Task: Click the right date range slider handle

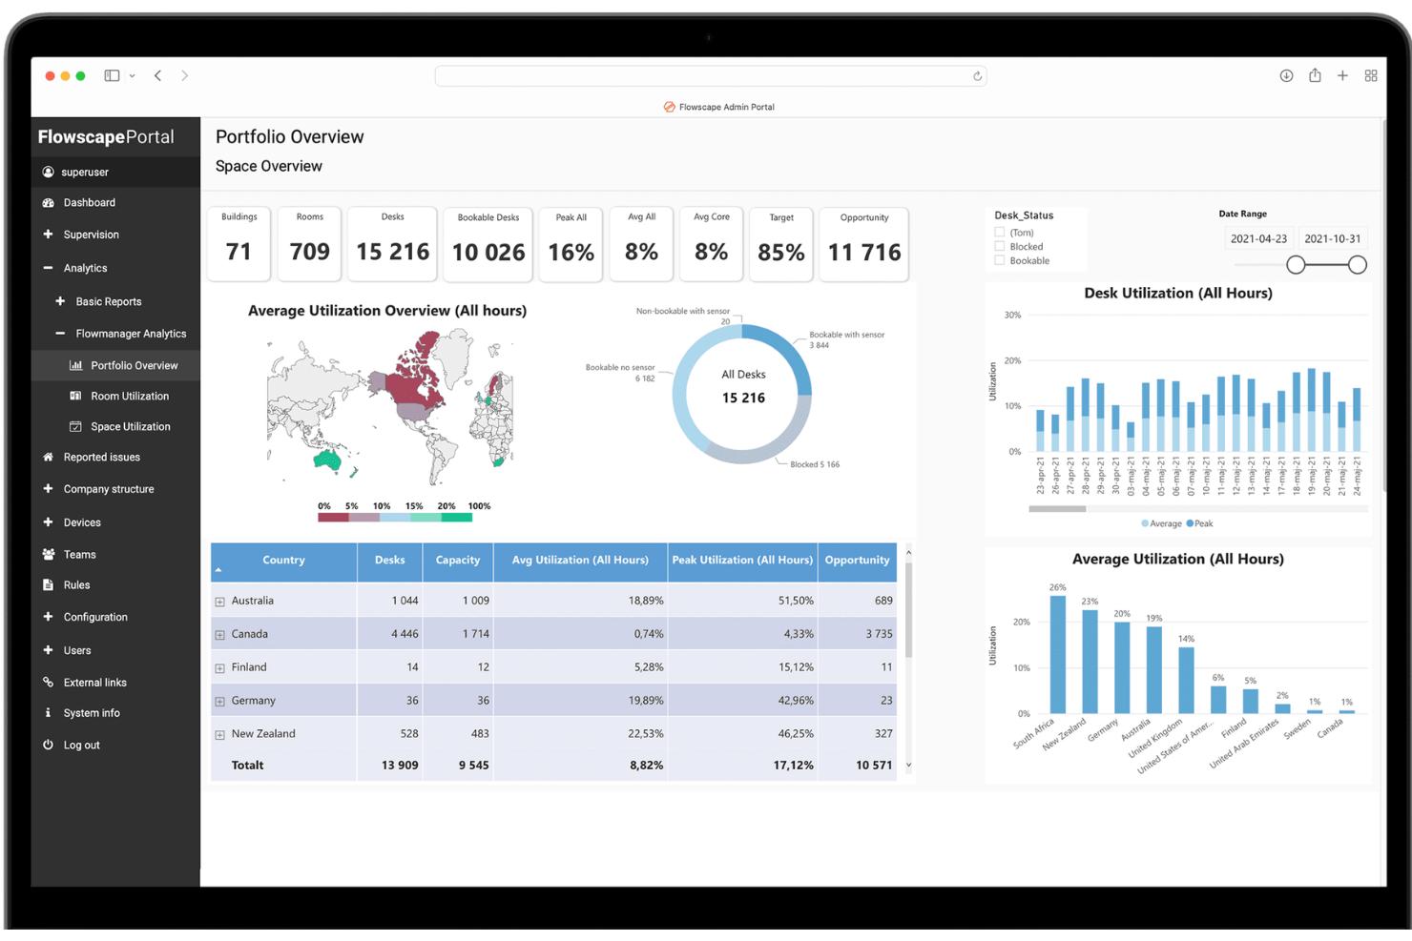Action: 1357,265
